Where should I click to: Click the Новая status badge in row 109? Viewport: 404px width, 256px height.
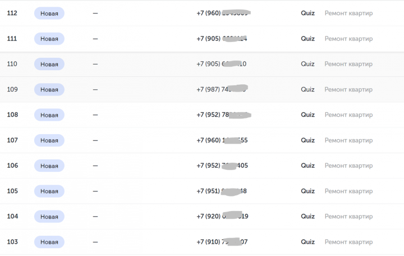[x=49, y=90]
